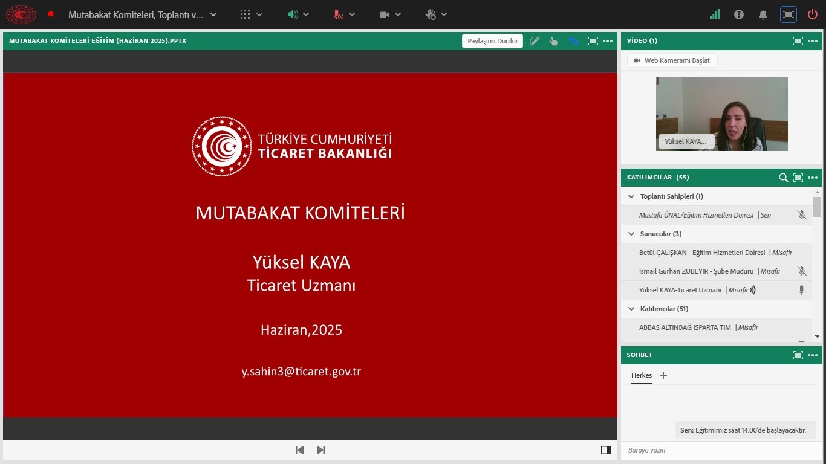
Task: Open Video pod three-dot options menu
Action: pyautogui.click(x=813, y=41)
